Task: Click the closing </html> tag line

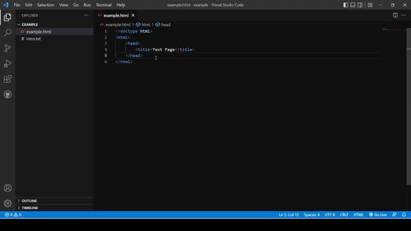Action: pos(124,62)
